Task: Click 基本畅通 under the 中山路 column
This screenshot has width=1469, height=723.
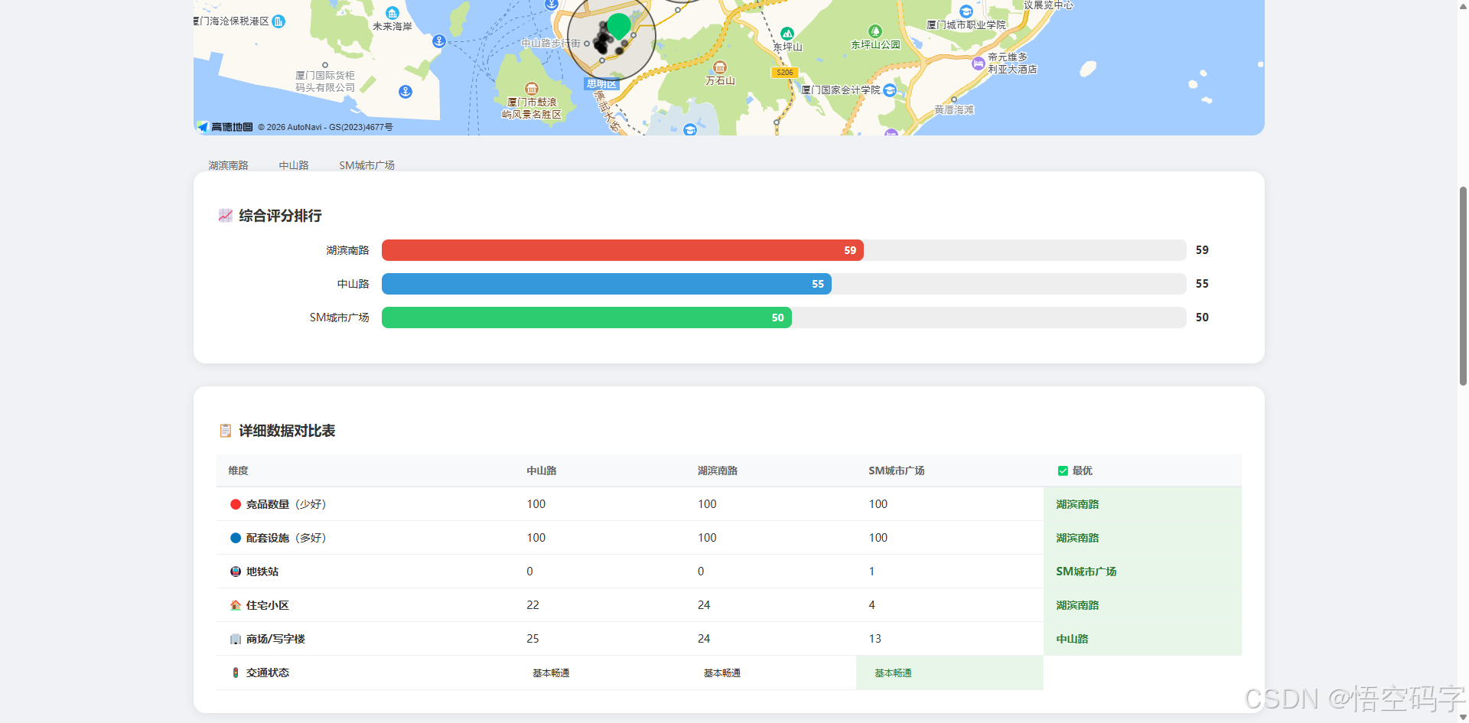Action: point(551,673)
